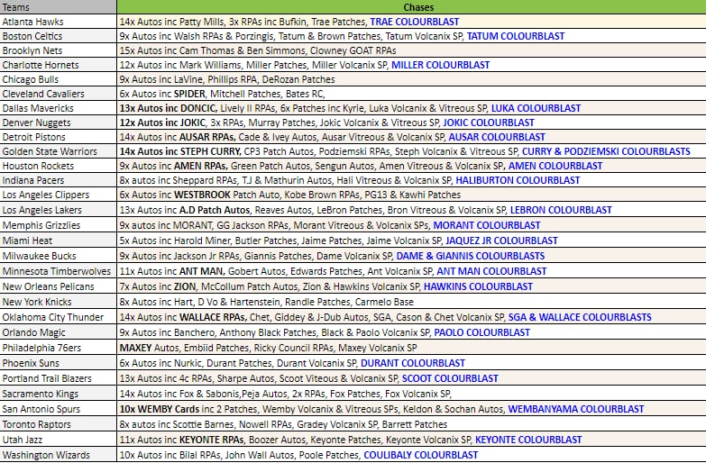Viewport: 706px width, 463px height.
Task: Click the CURRY & PODZIEMSKI COLOURBLASTS text
Action: pyautogui.click(x=599, y=151)
